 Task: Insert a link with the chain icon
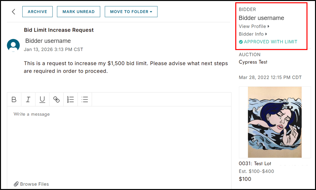(x=56, y=99)
